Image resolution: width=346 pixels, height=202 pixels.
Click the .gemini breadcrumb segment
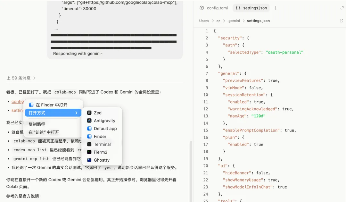tap(234, 21)
